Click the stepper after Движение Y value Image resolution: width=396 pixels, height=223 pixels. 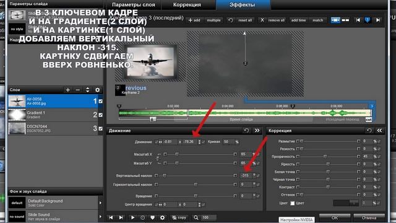(x=199, y=142)
